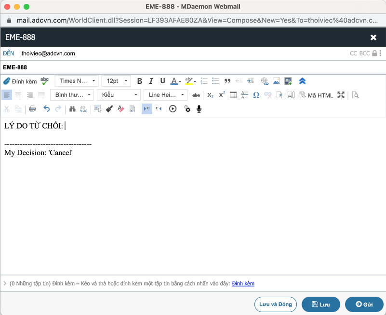The width and height of the screenshot is (386, 315).
Task: Open the Times New Roman font dropdown
Action: click(76, 81)
